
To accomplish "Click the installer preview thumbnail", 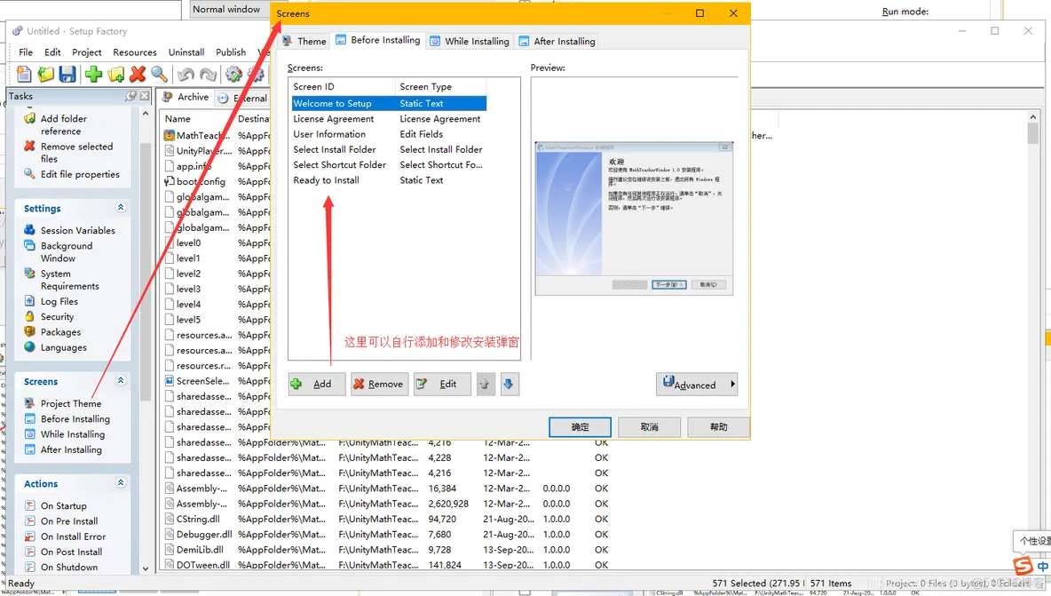I will [x=634, y=219].
